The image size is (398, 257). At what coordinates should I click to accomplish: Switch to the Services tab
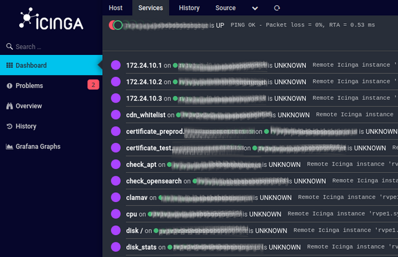(151, 8)
